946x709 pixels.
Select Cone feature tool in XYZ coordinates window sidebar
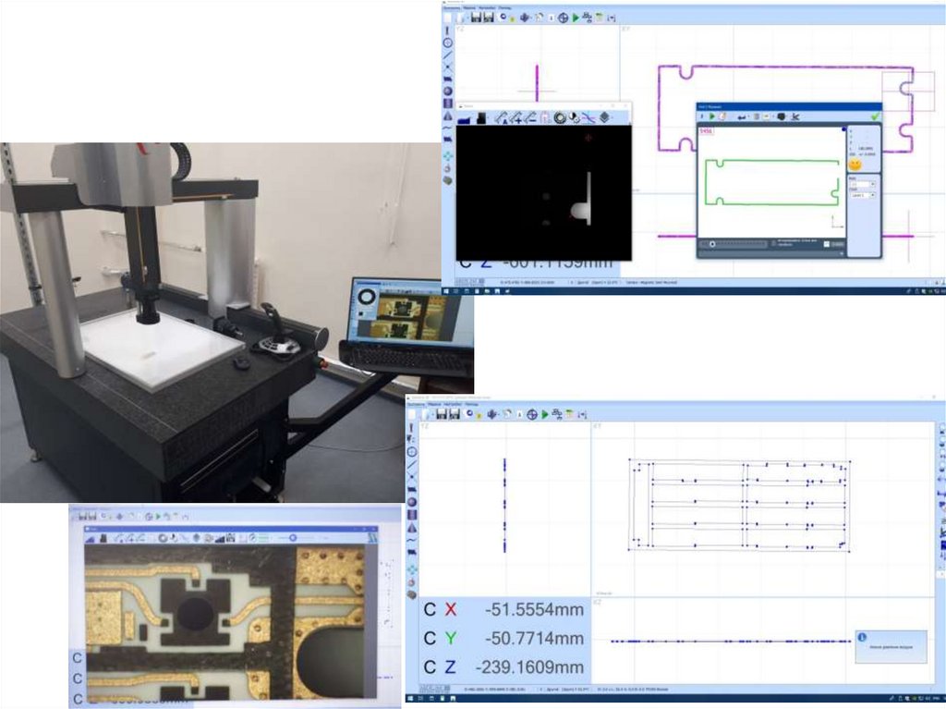click(x=411, y=528)
